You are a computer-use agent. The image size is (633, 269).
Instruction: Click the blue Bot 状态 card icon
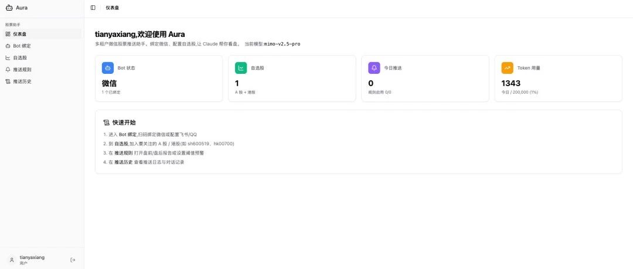108,68
